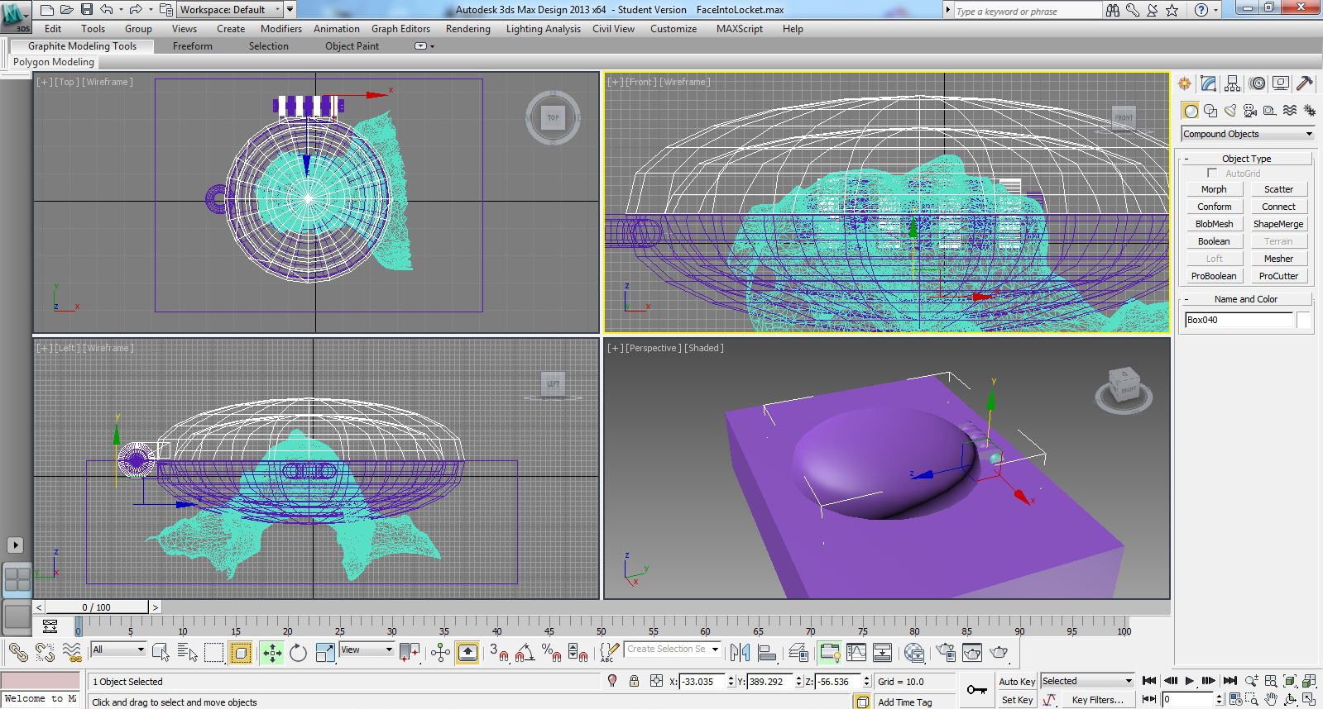Open the All selection filter dropdown
This screenshot has width=1323, height=709.
[x=118, y=650]
